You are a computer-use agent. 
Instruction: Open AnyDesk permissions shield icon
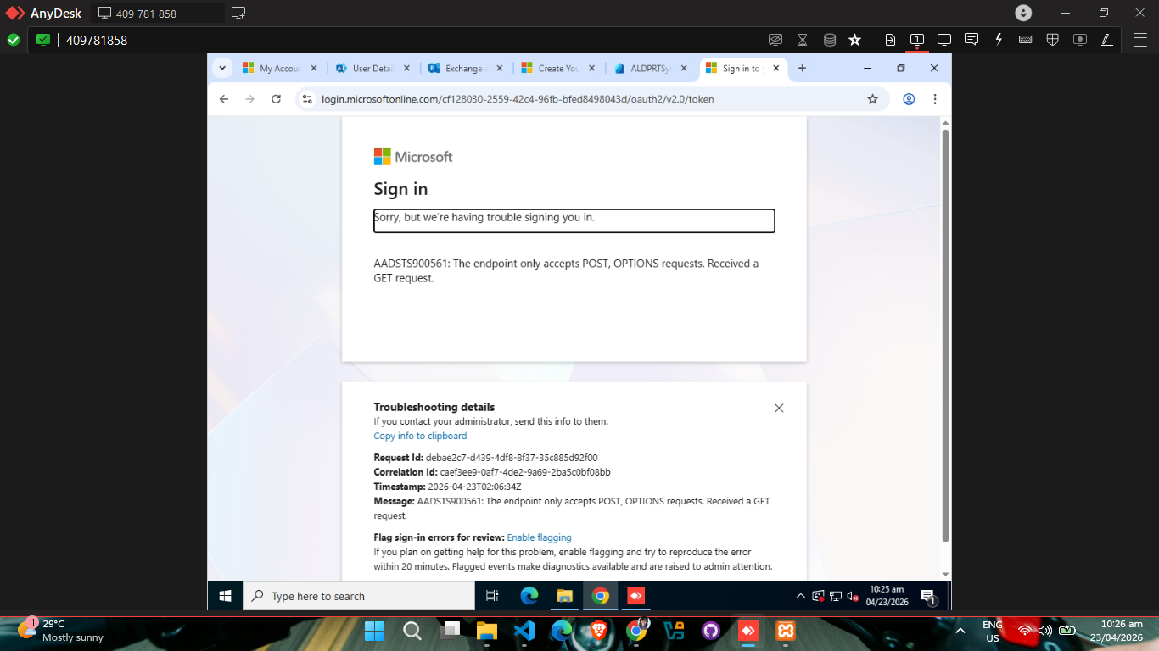click(1053, 40)
